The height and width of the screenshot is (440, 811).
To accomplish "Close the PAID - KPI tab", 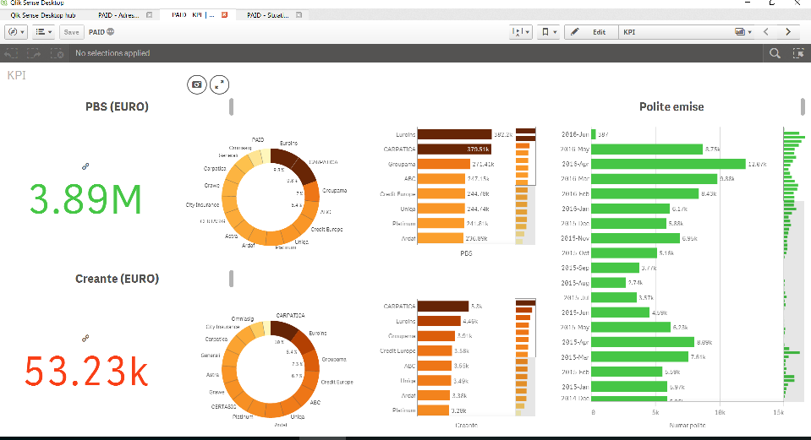I will 224,15.
